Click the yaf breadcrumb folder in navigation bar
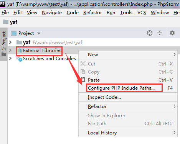This screenshot has width=180, height=144. (x=10, y=22)
